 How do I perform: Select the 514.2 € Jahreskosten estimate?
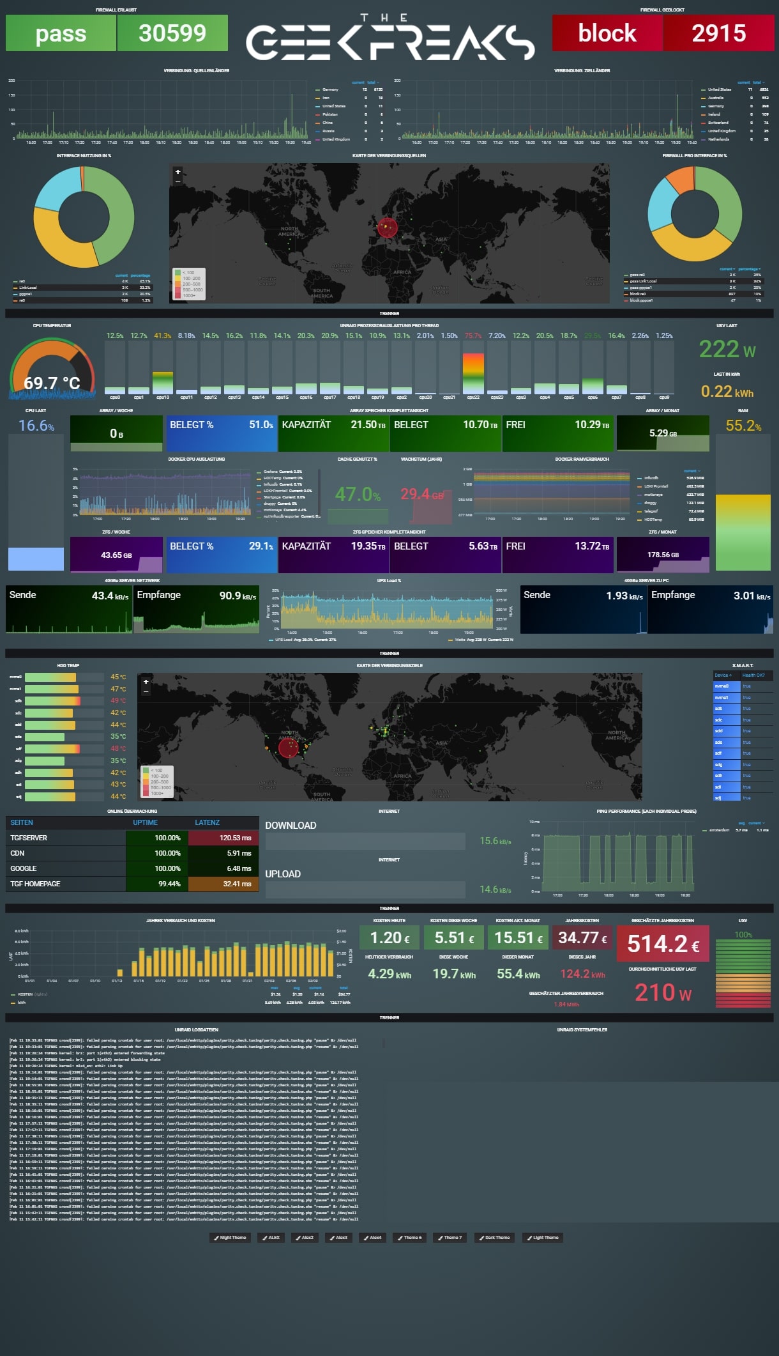click(x=663, y=944)
